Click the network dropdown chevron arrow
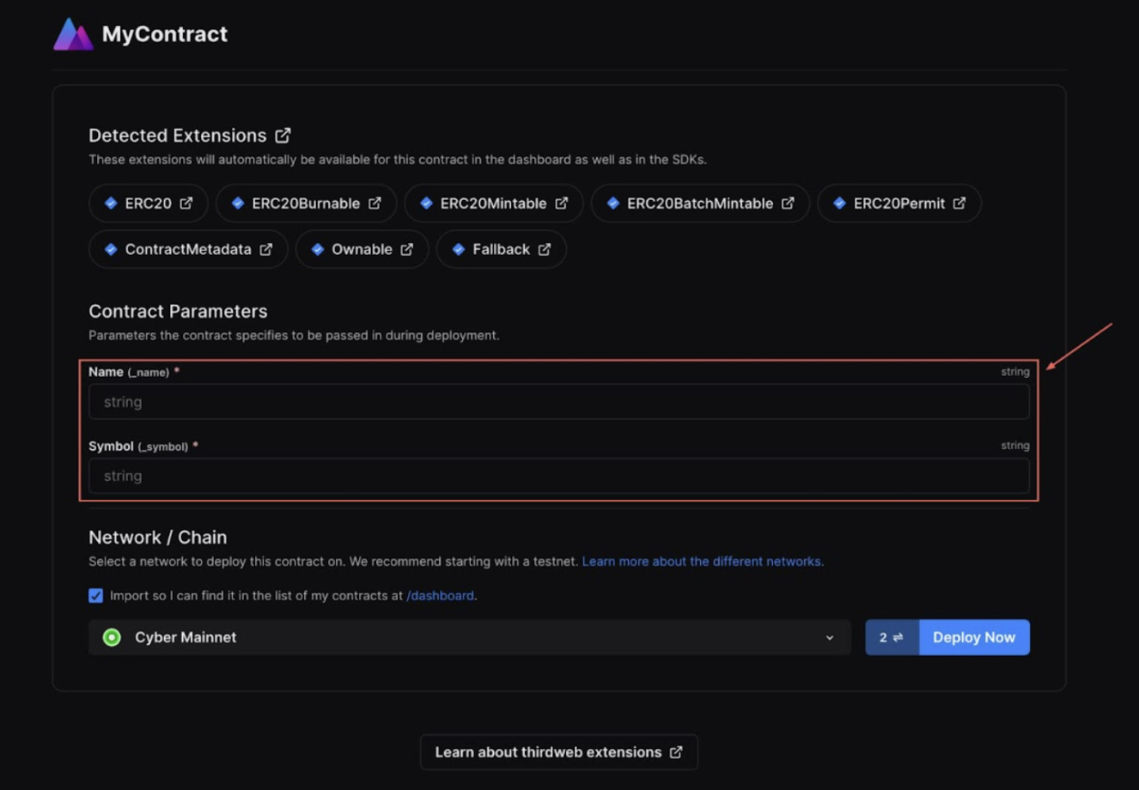Screen dimensions: 1139x790 point(830,638)
